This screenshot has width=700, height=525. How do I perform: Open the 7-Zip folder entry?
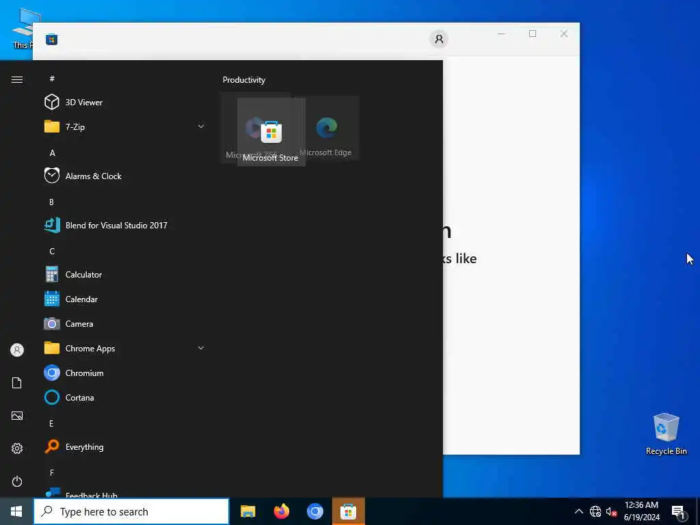[125, 126]
